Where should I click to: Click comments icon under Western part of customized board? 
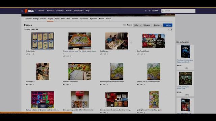pyautogui.click(x=104, y=84)
